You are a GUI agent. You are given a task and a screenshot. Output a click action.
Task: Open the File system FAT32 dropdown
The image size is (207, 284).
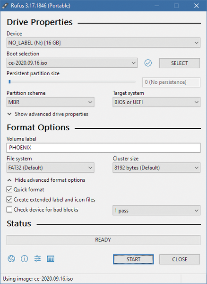pyautogui.click(x=51, y=168)
